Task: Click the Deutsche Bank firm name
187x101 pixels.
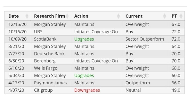Action: 49,54
